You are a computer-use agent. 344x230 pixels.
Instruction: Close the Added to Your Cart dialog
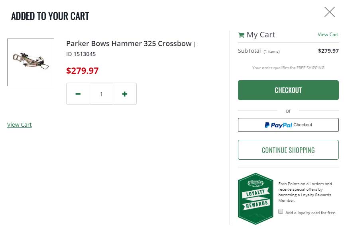click(330, 12)
